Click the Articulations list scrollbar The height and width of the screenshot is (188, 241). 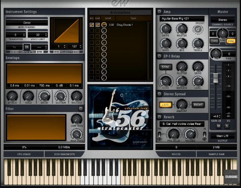[149, 51]
